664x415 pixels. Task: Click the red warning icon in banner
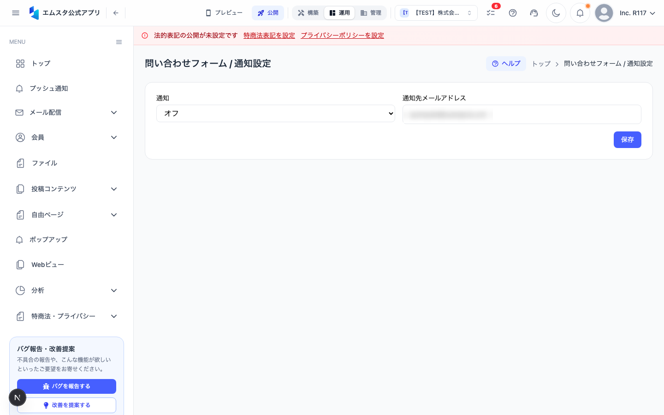(x=145, y=36)
